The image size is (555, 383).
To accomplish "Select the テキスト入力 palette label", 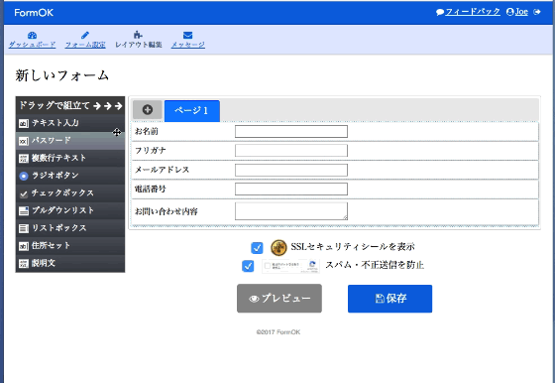I will pyautogui.click(x=55, y=123).
